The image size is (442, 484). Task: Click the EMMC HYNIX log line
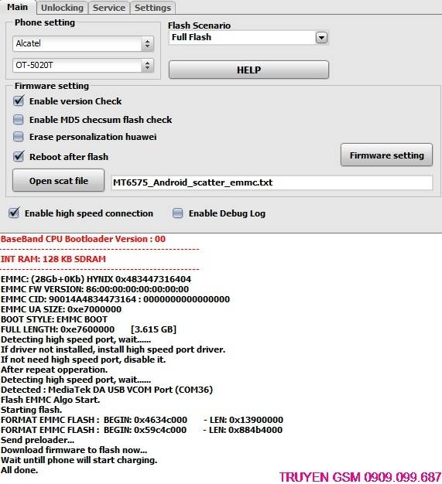click(x=96, y=279)
